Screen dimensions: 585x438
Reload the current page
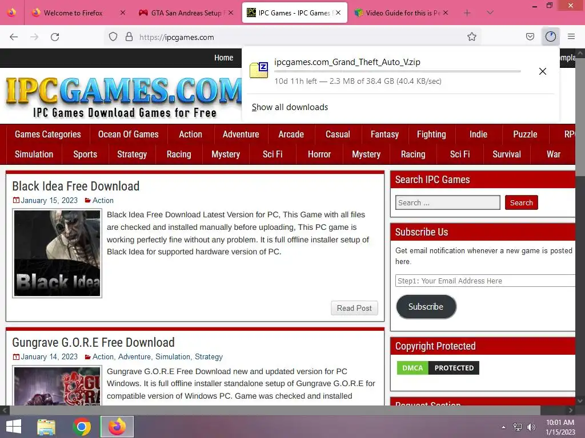[55, 37]
